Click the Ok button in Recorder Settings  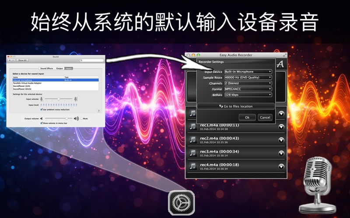click(247, 117)
